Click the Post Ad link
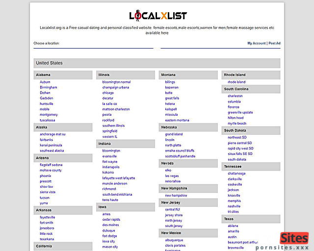This screenshot has height=251, width=314. (x=274, y=43)
